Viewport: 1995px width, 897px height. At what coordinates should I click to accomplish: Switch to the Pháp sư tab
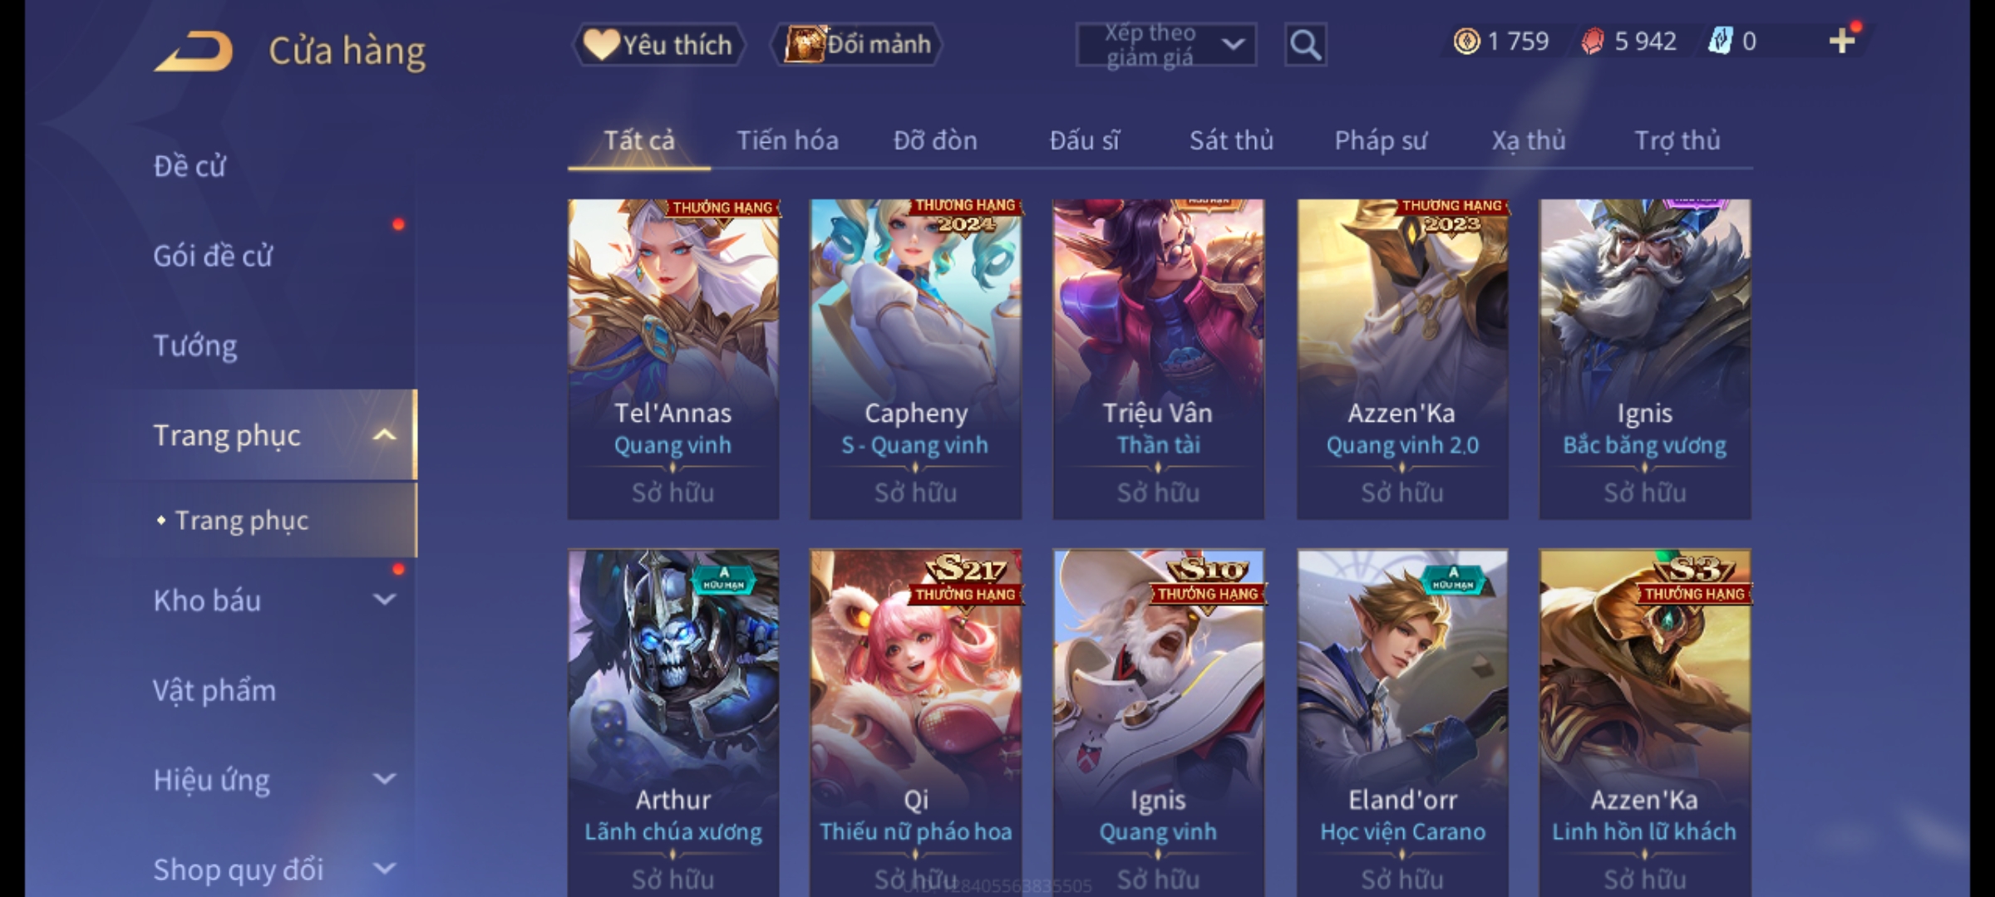[1381, 140]
